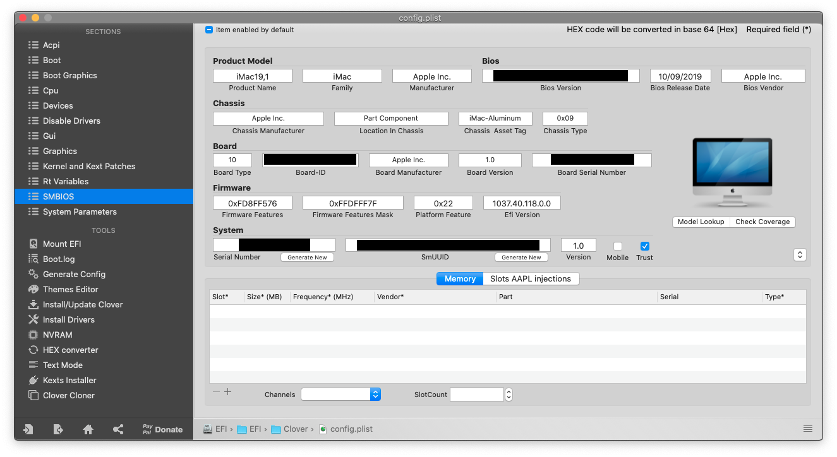Click the home icon in bottom bar
This screenshot has width=837, height=457.
[88, 429]
